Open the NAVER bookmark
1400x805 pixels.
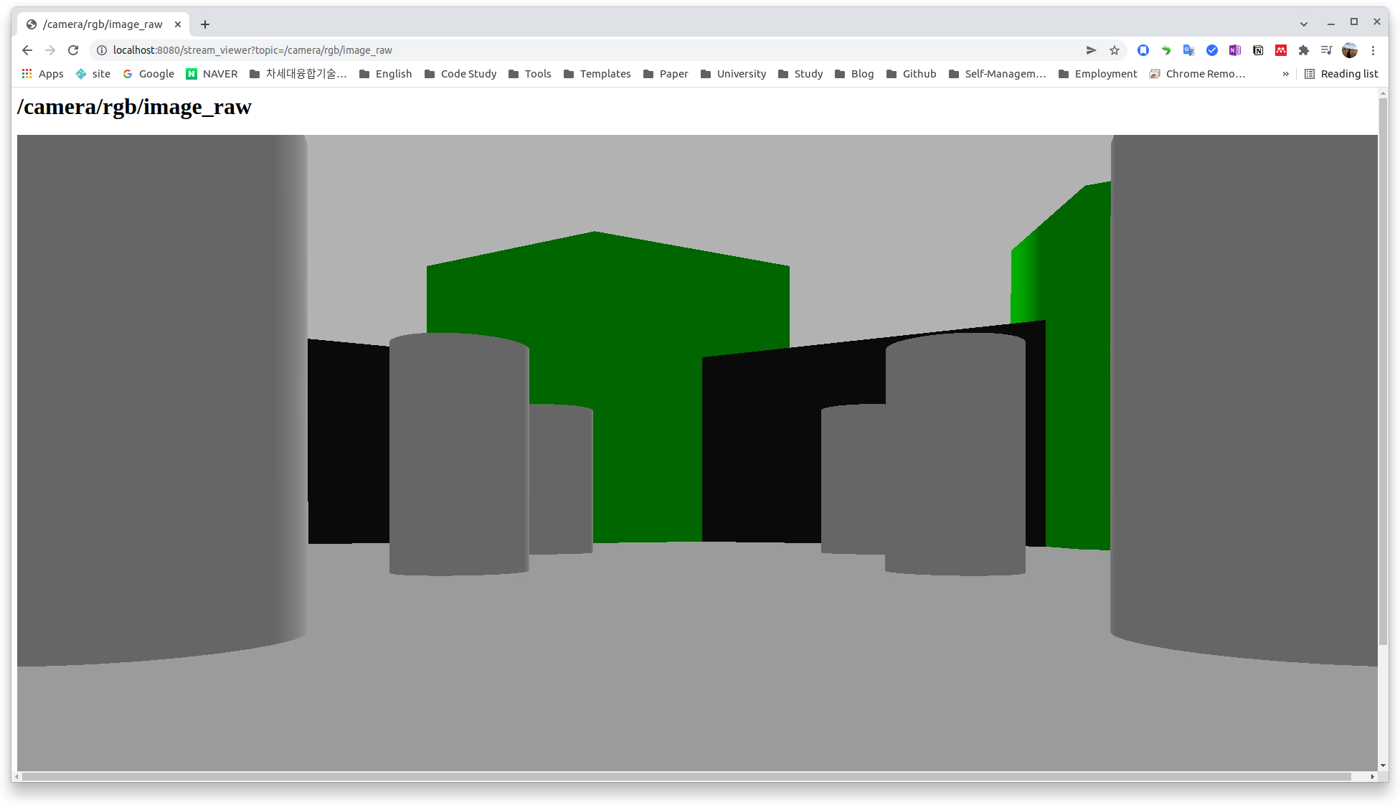212,74
